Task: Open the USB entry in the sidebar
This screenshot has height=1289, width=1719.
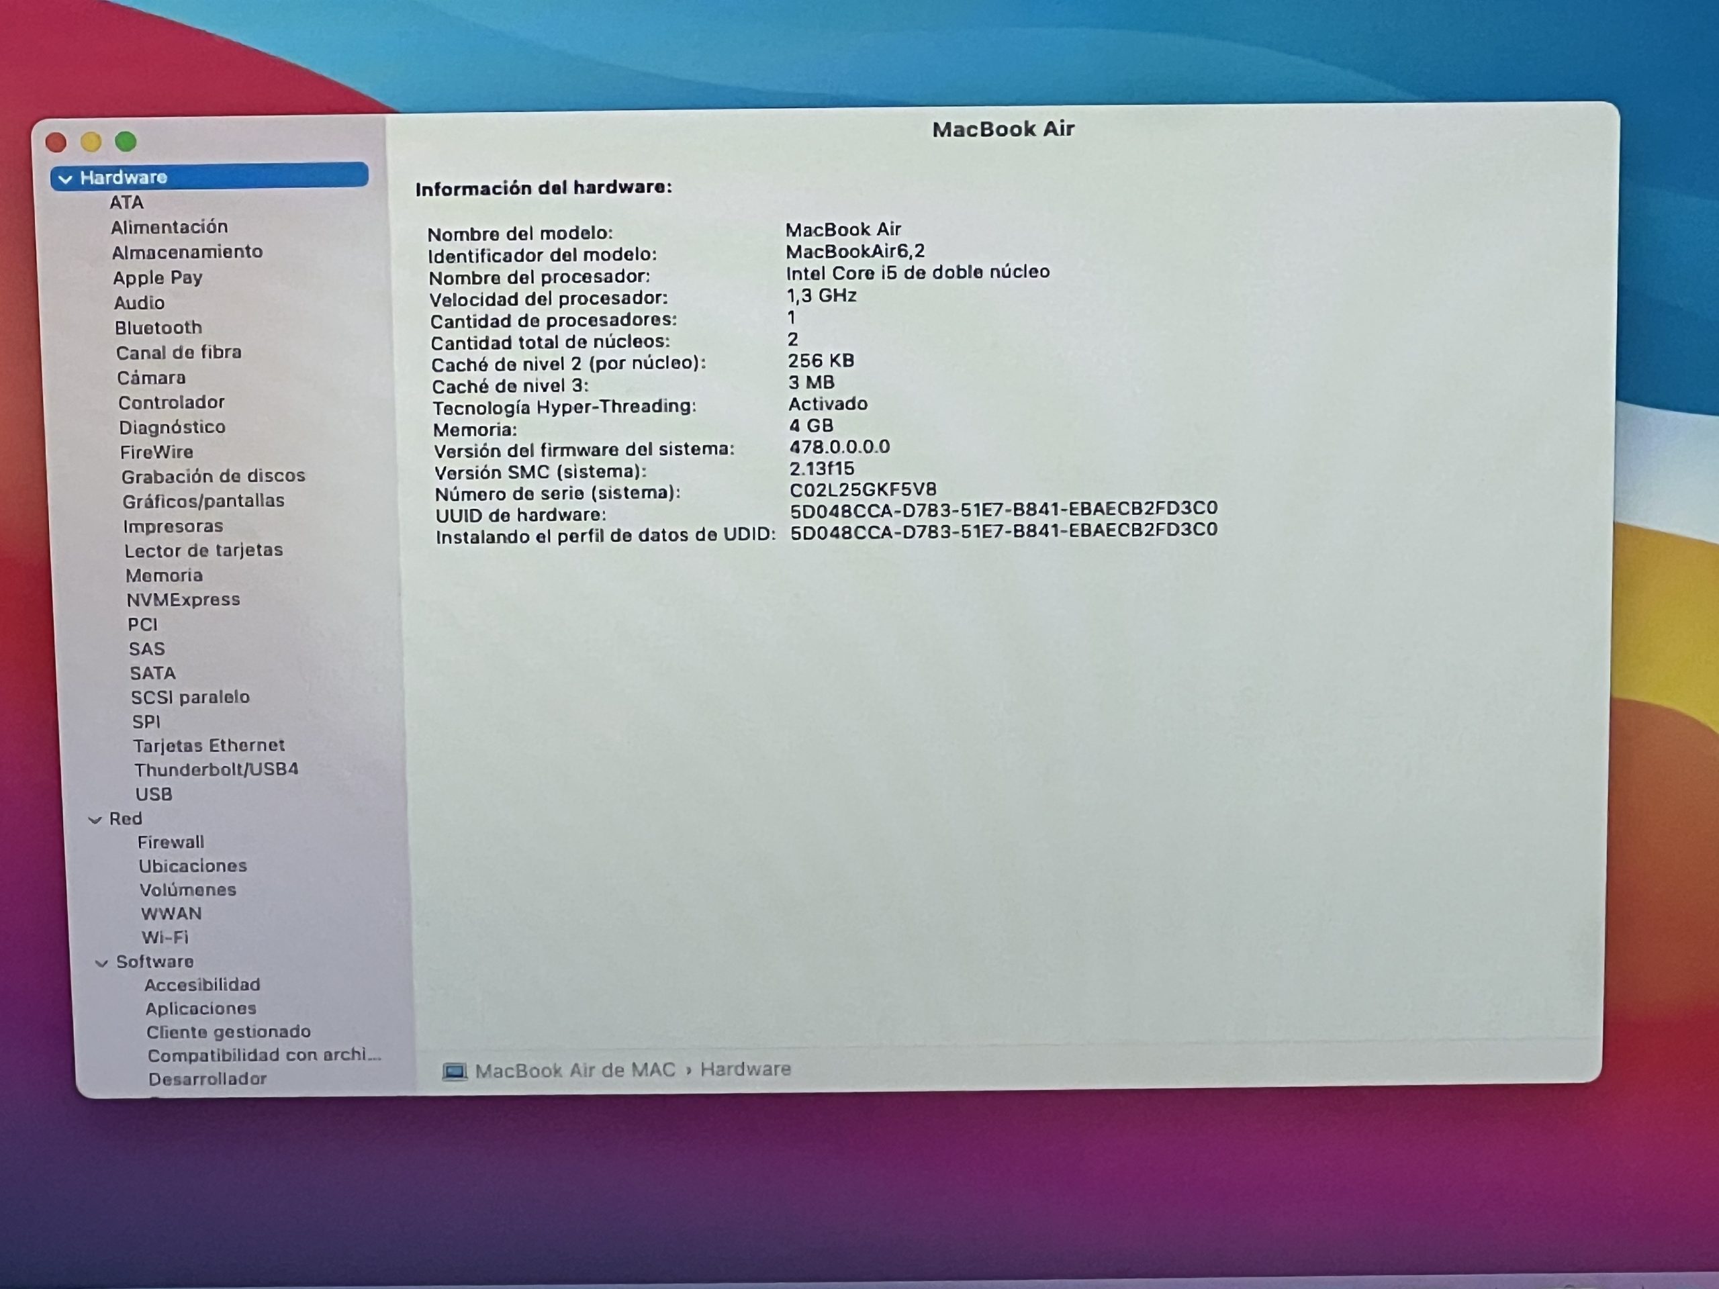Action: tap(154, 794)
